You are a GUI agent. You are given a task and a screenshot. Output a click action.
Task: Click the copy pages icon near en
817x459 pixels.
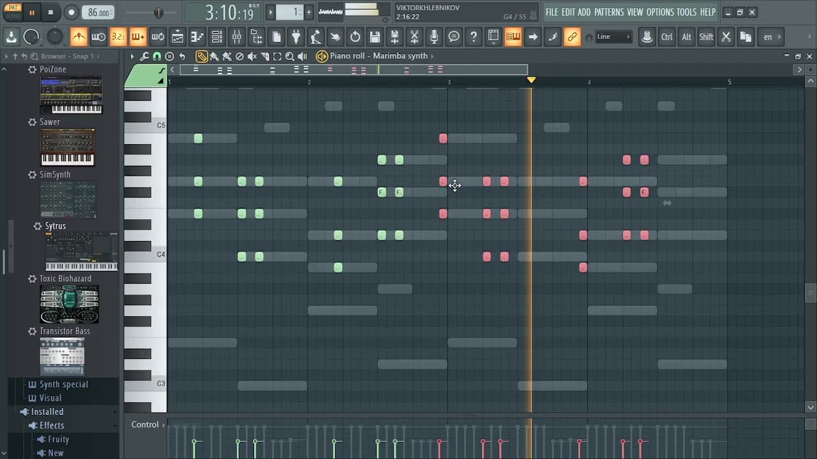pos(746,37)
